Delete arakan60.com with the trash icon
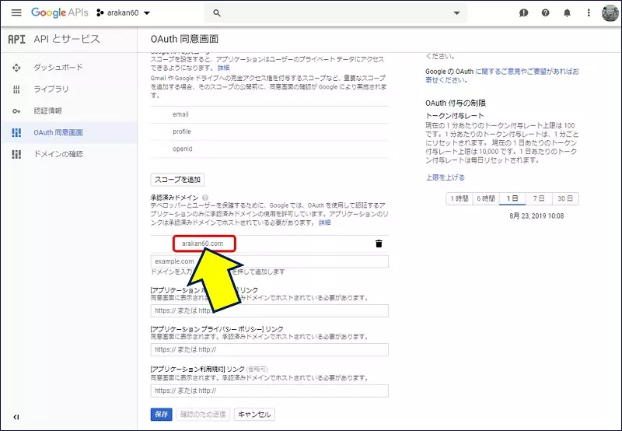This screenshot has width=622, height=431. pyautogui.click(x=379, y=244)
